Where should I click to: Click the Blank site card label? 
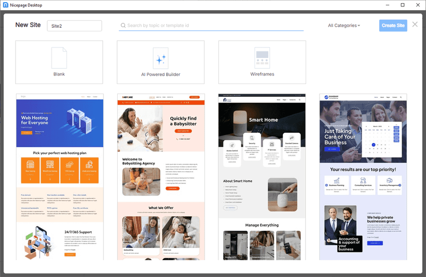tap(59, 74)
